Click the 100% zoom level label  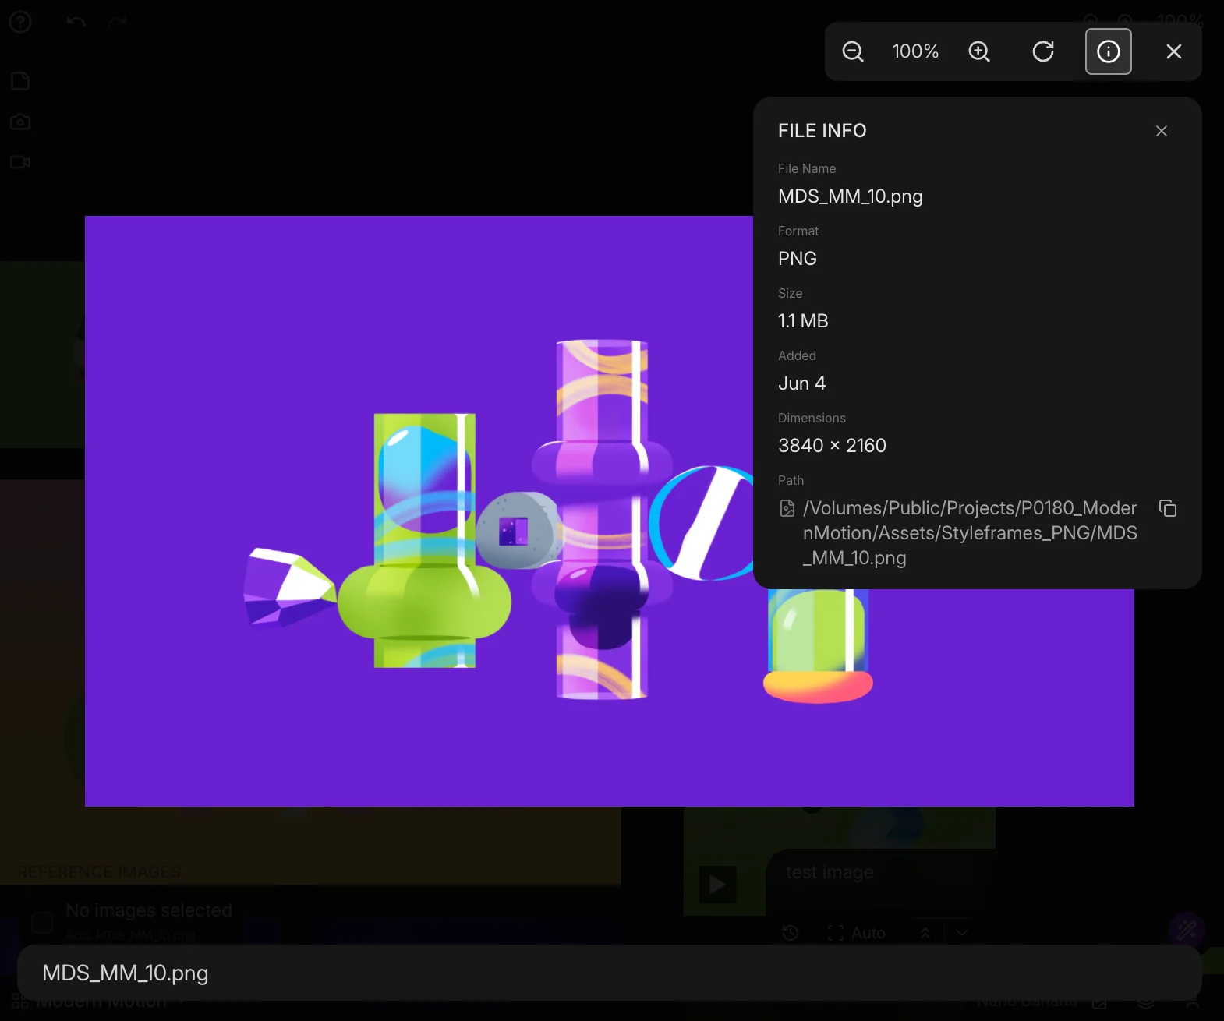point(915,51)
